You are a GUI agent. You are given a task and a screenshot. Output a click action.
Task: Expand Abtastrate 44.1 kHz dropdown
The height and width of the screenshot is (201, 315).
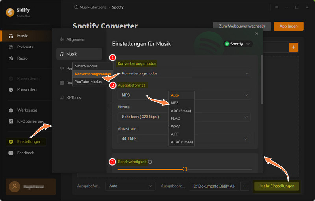tap(245, 139)
